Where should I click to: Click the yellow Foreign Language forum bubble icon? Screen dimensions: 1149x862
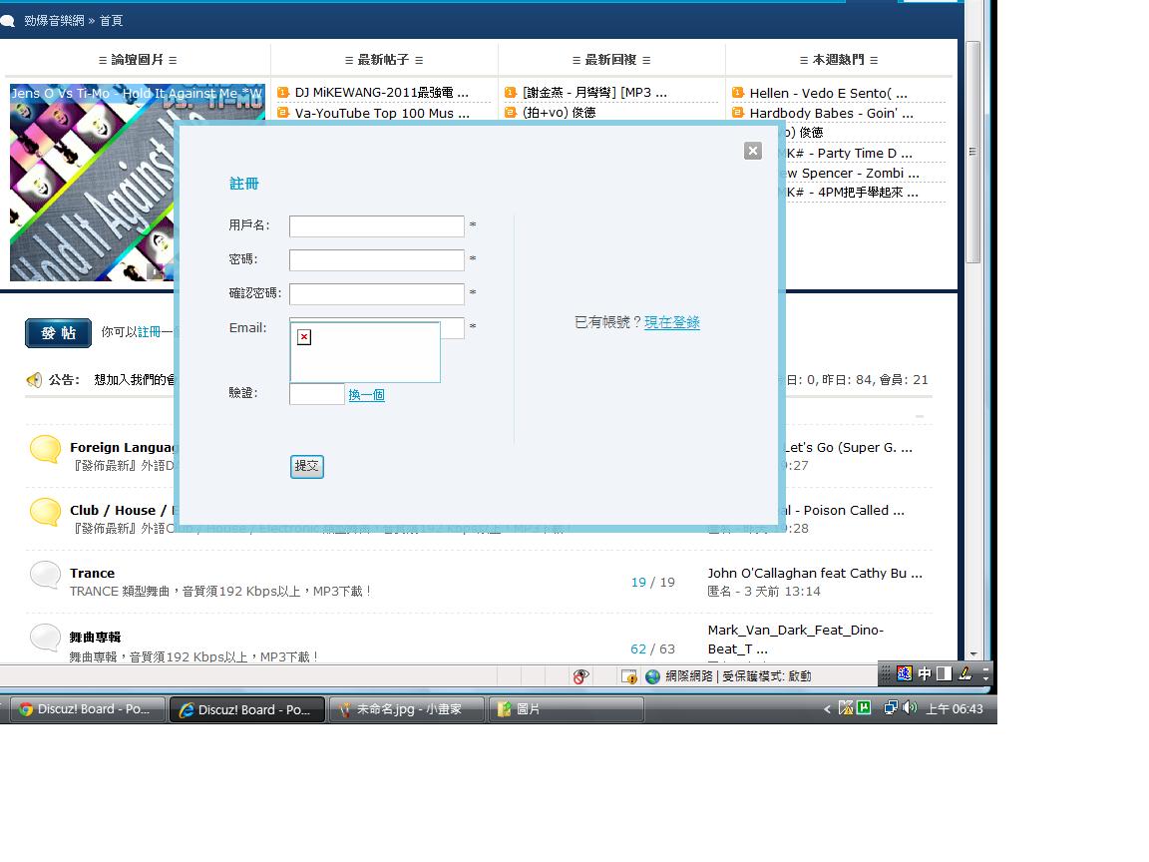pos(45,449)
